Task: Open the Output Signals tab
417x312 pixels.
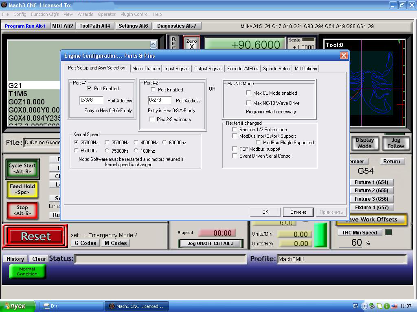Action: 208,68
